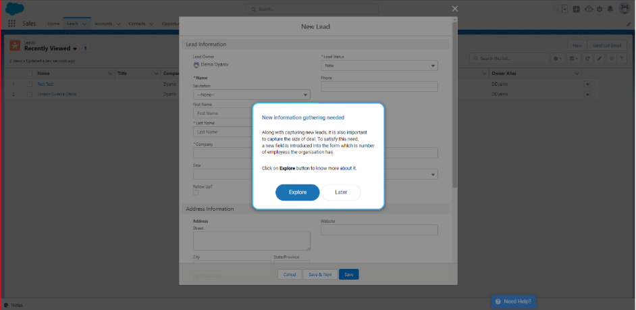Expand the Accounts tab chevron
Viewport: 636px width, 310px height.
click(118, 24)
